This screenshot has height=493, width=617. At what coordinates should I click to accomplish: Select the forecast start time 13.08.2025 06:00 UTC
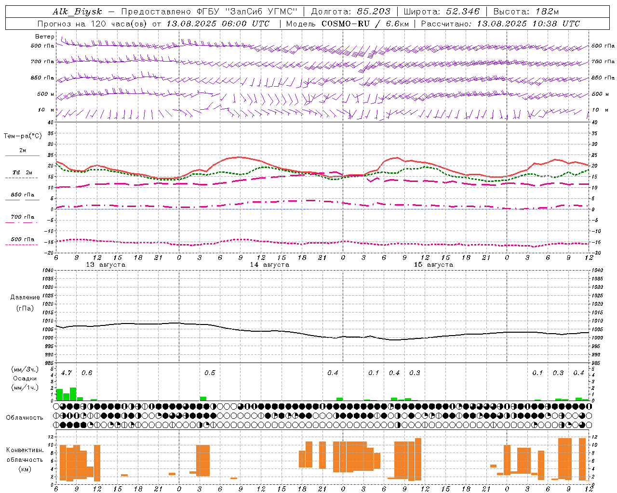pos(218,24)
